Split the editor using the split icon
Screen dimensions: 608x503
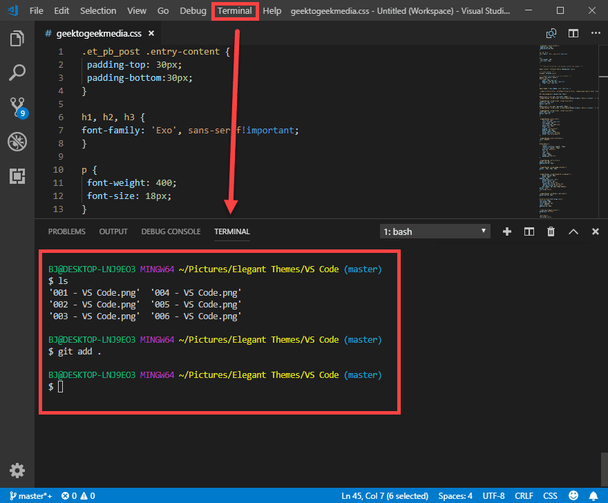coord(573,32)
